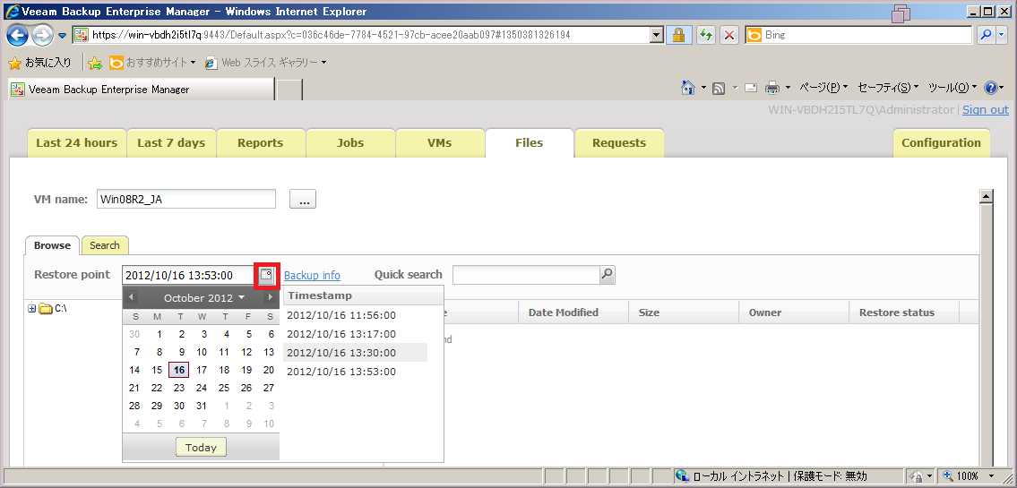Open the Reports tab
Image resolution: width=1017 pixels, height=488 pixels.
(261, 143)
